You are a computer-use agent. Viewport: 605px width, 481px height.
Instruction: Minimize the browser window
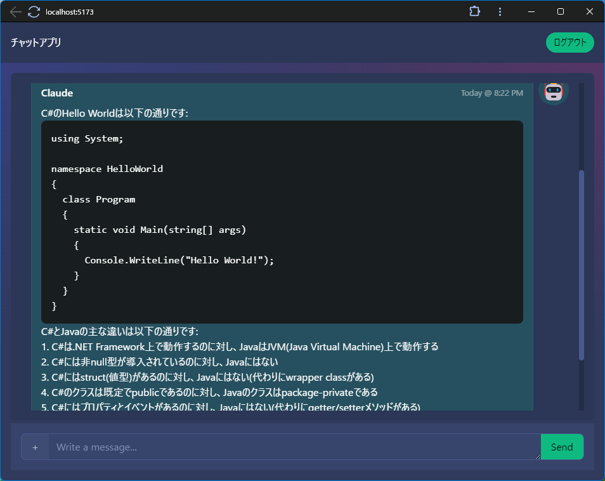pos(531,11)
